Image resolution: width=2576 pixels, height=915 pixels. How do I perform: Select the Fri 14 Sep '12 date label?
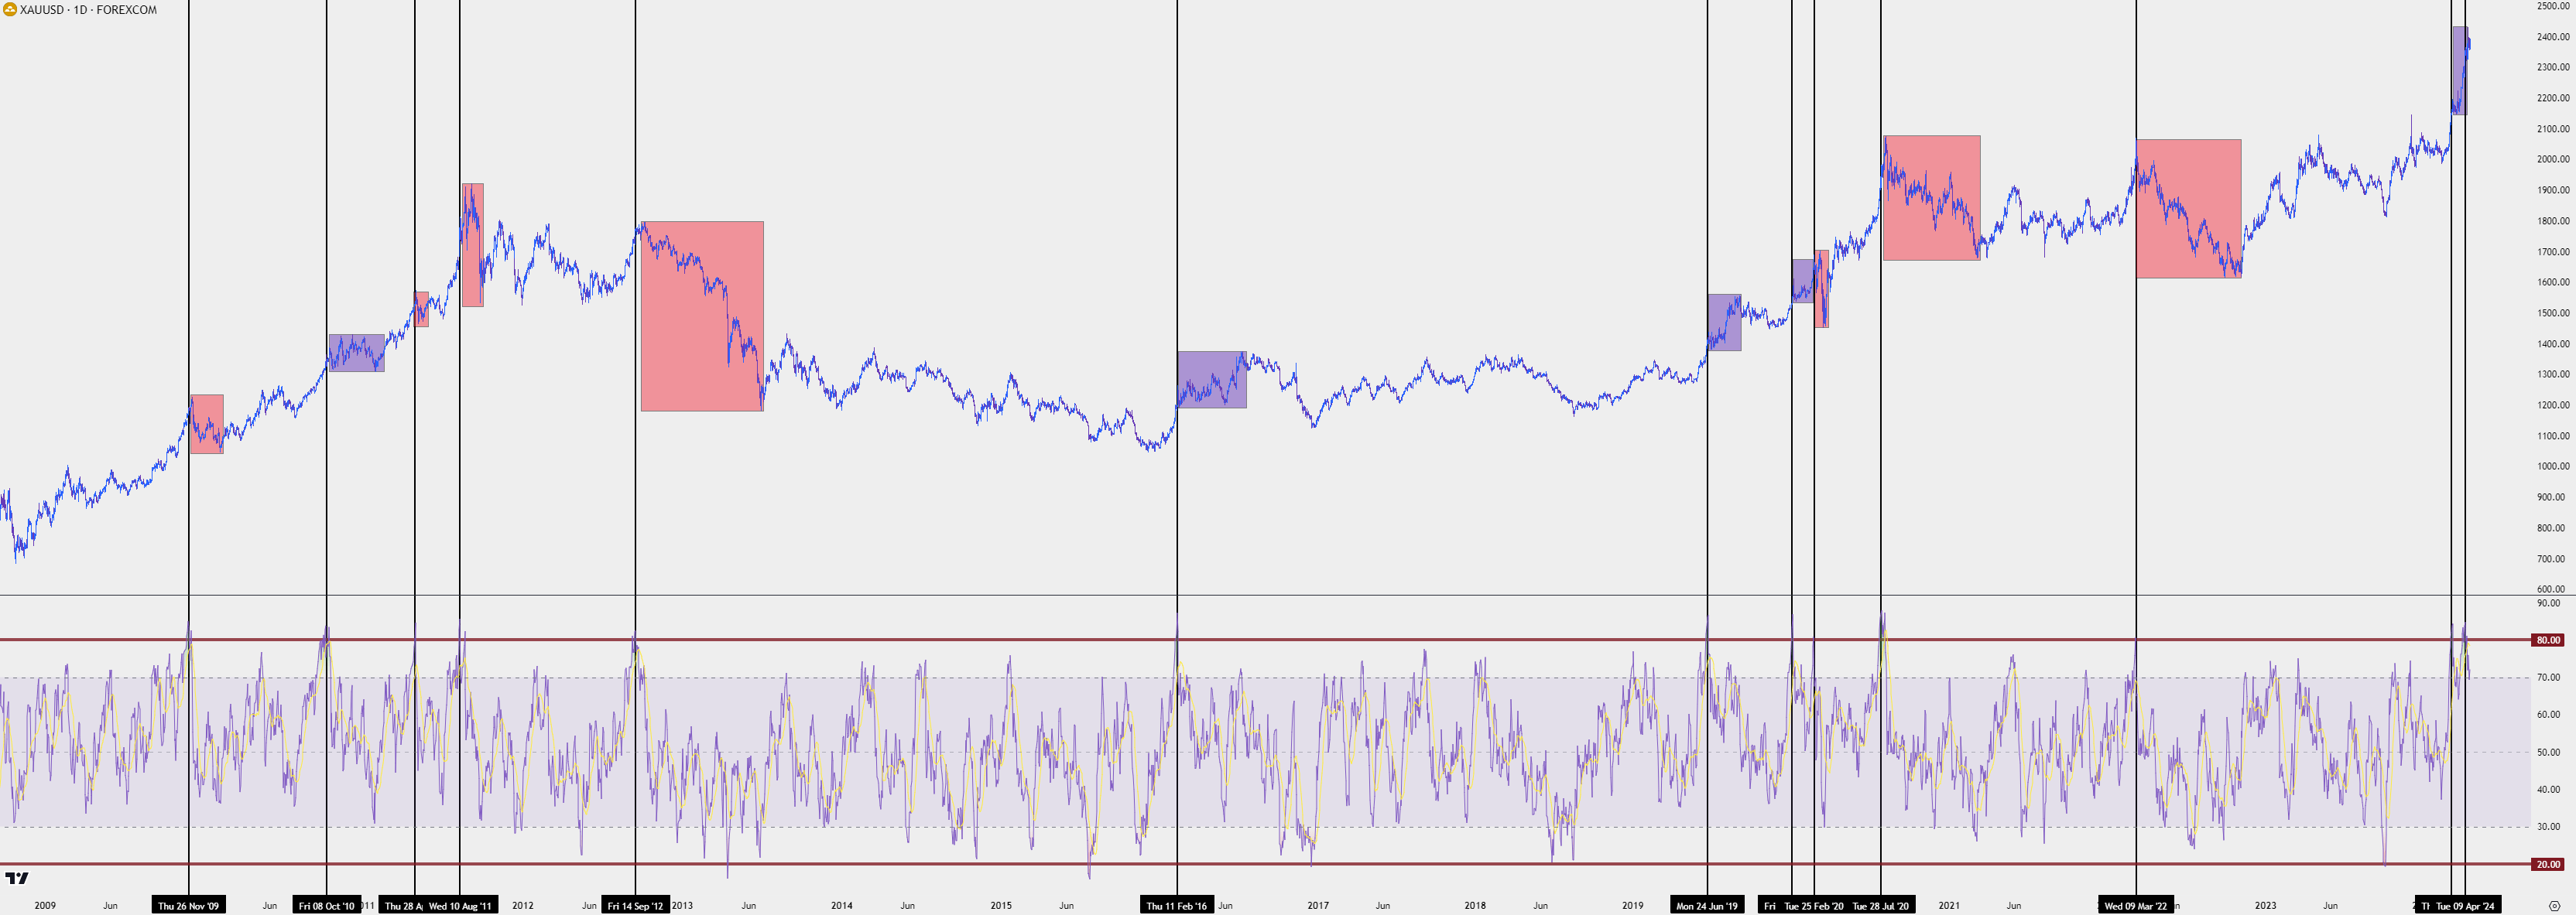[x=635, y=906]
